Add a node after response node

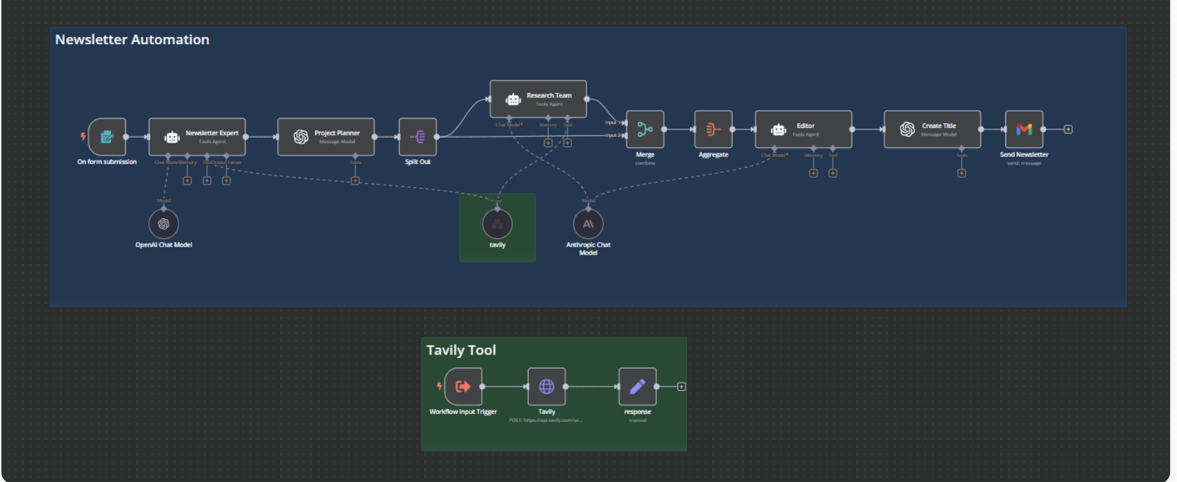(682, 387)
